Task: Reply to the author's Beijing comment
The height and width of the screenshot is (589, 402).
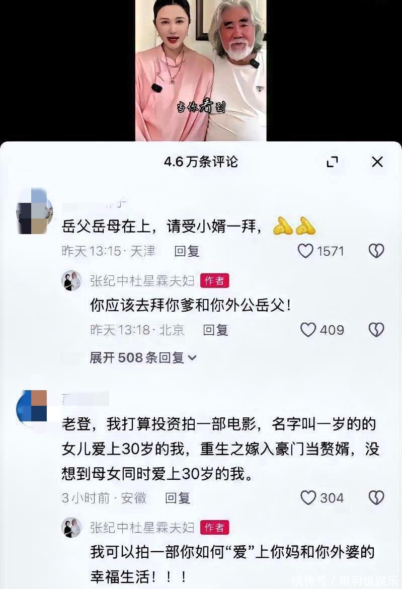Action: coord(215,330)
